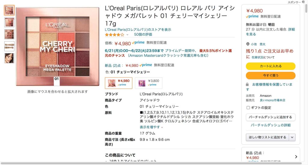Viewport: 308px width, 165px height.
Task: Open seller 良いmono市場本店 link
Action: click(x=273, y=100)
